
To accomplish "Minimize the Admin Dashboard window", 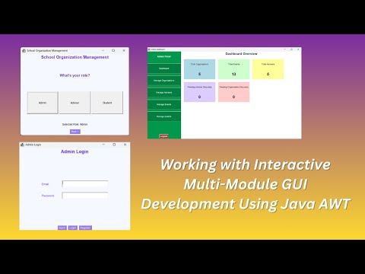I will click(x=285, y=49).
